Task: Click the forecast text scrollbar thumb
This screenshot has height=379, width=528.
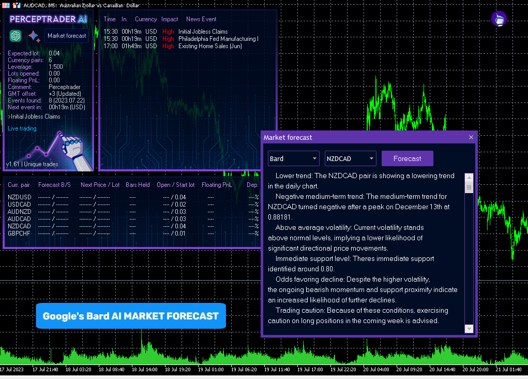Action: pos(469,187)
